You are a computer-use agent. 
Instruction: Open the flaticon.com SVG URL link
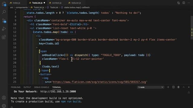pos(99,82)
